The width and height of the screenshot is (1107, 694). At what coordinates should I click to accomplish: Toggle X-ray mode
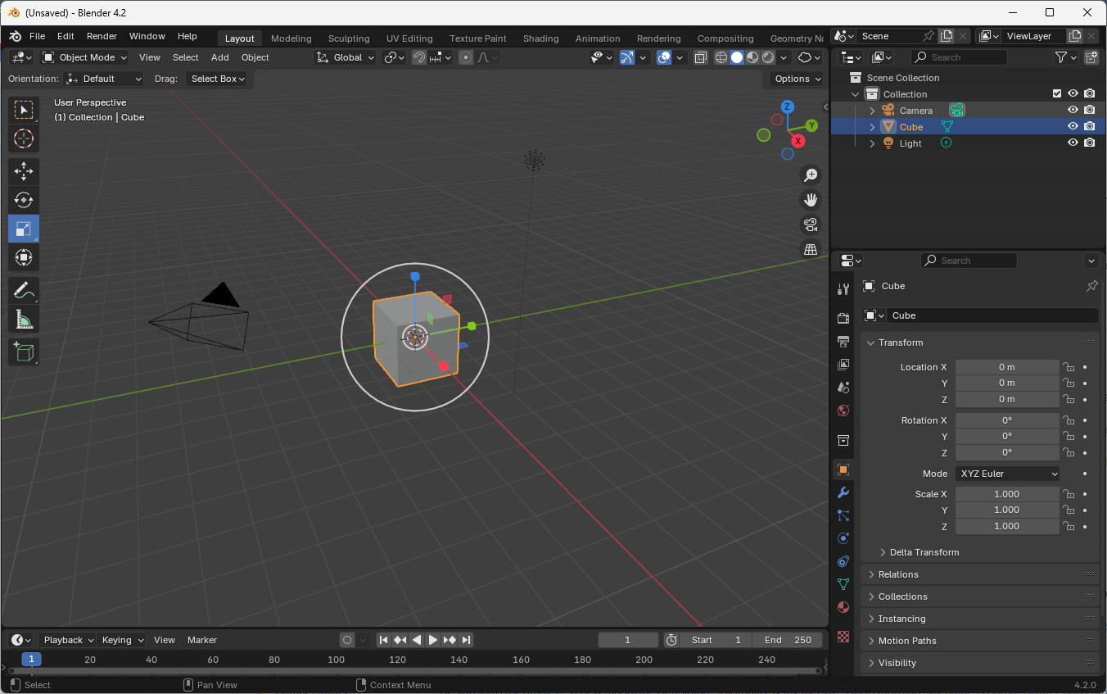click(x=701, y=57)
